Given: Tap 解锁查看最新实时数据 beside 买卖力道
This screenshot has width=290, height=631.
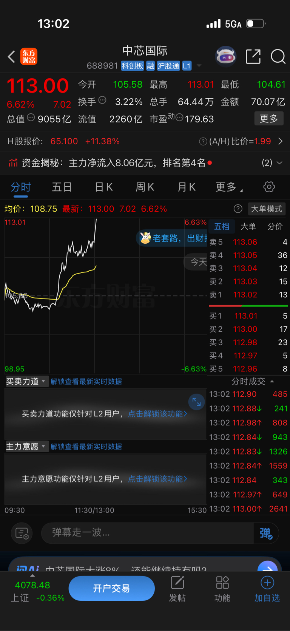Looking at the screenshot, I should point(86,382).
